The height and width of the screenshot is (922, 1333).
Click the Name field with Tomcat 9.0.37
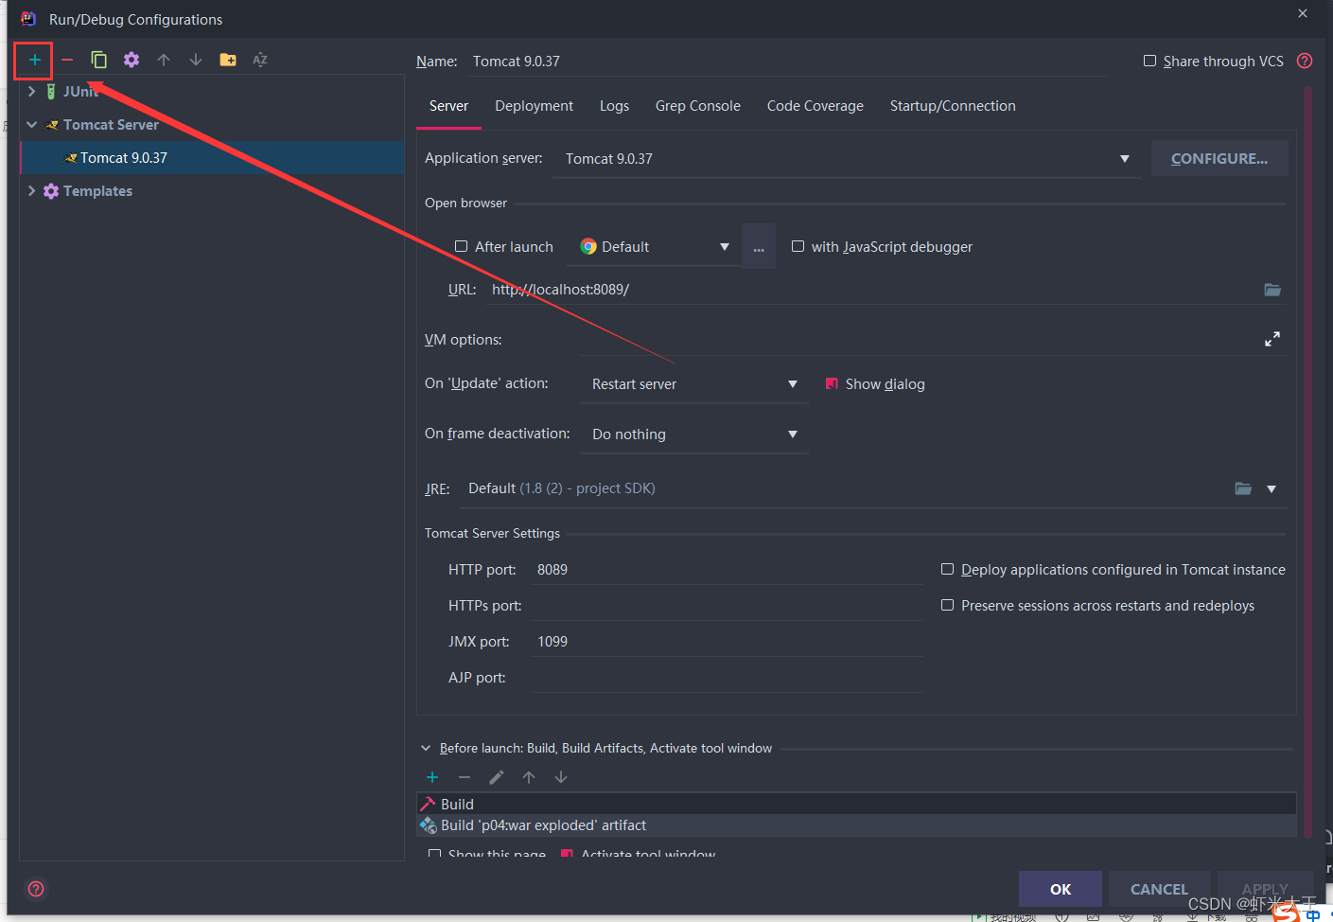(x=788, y=61)
